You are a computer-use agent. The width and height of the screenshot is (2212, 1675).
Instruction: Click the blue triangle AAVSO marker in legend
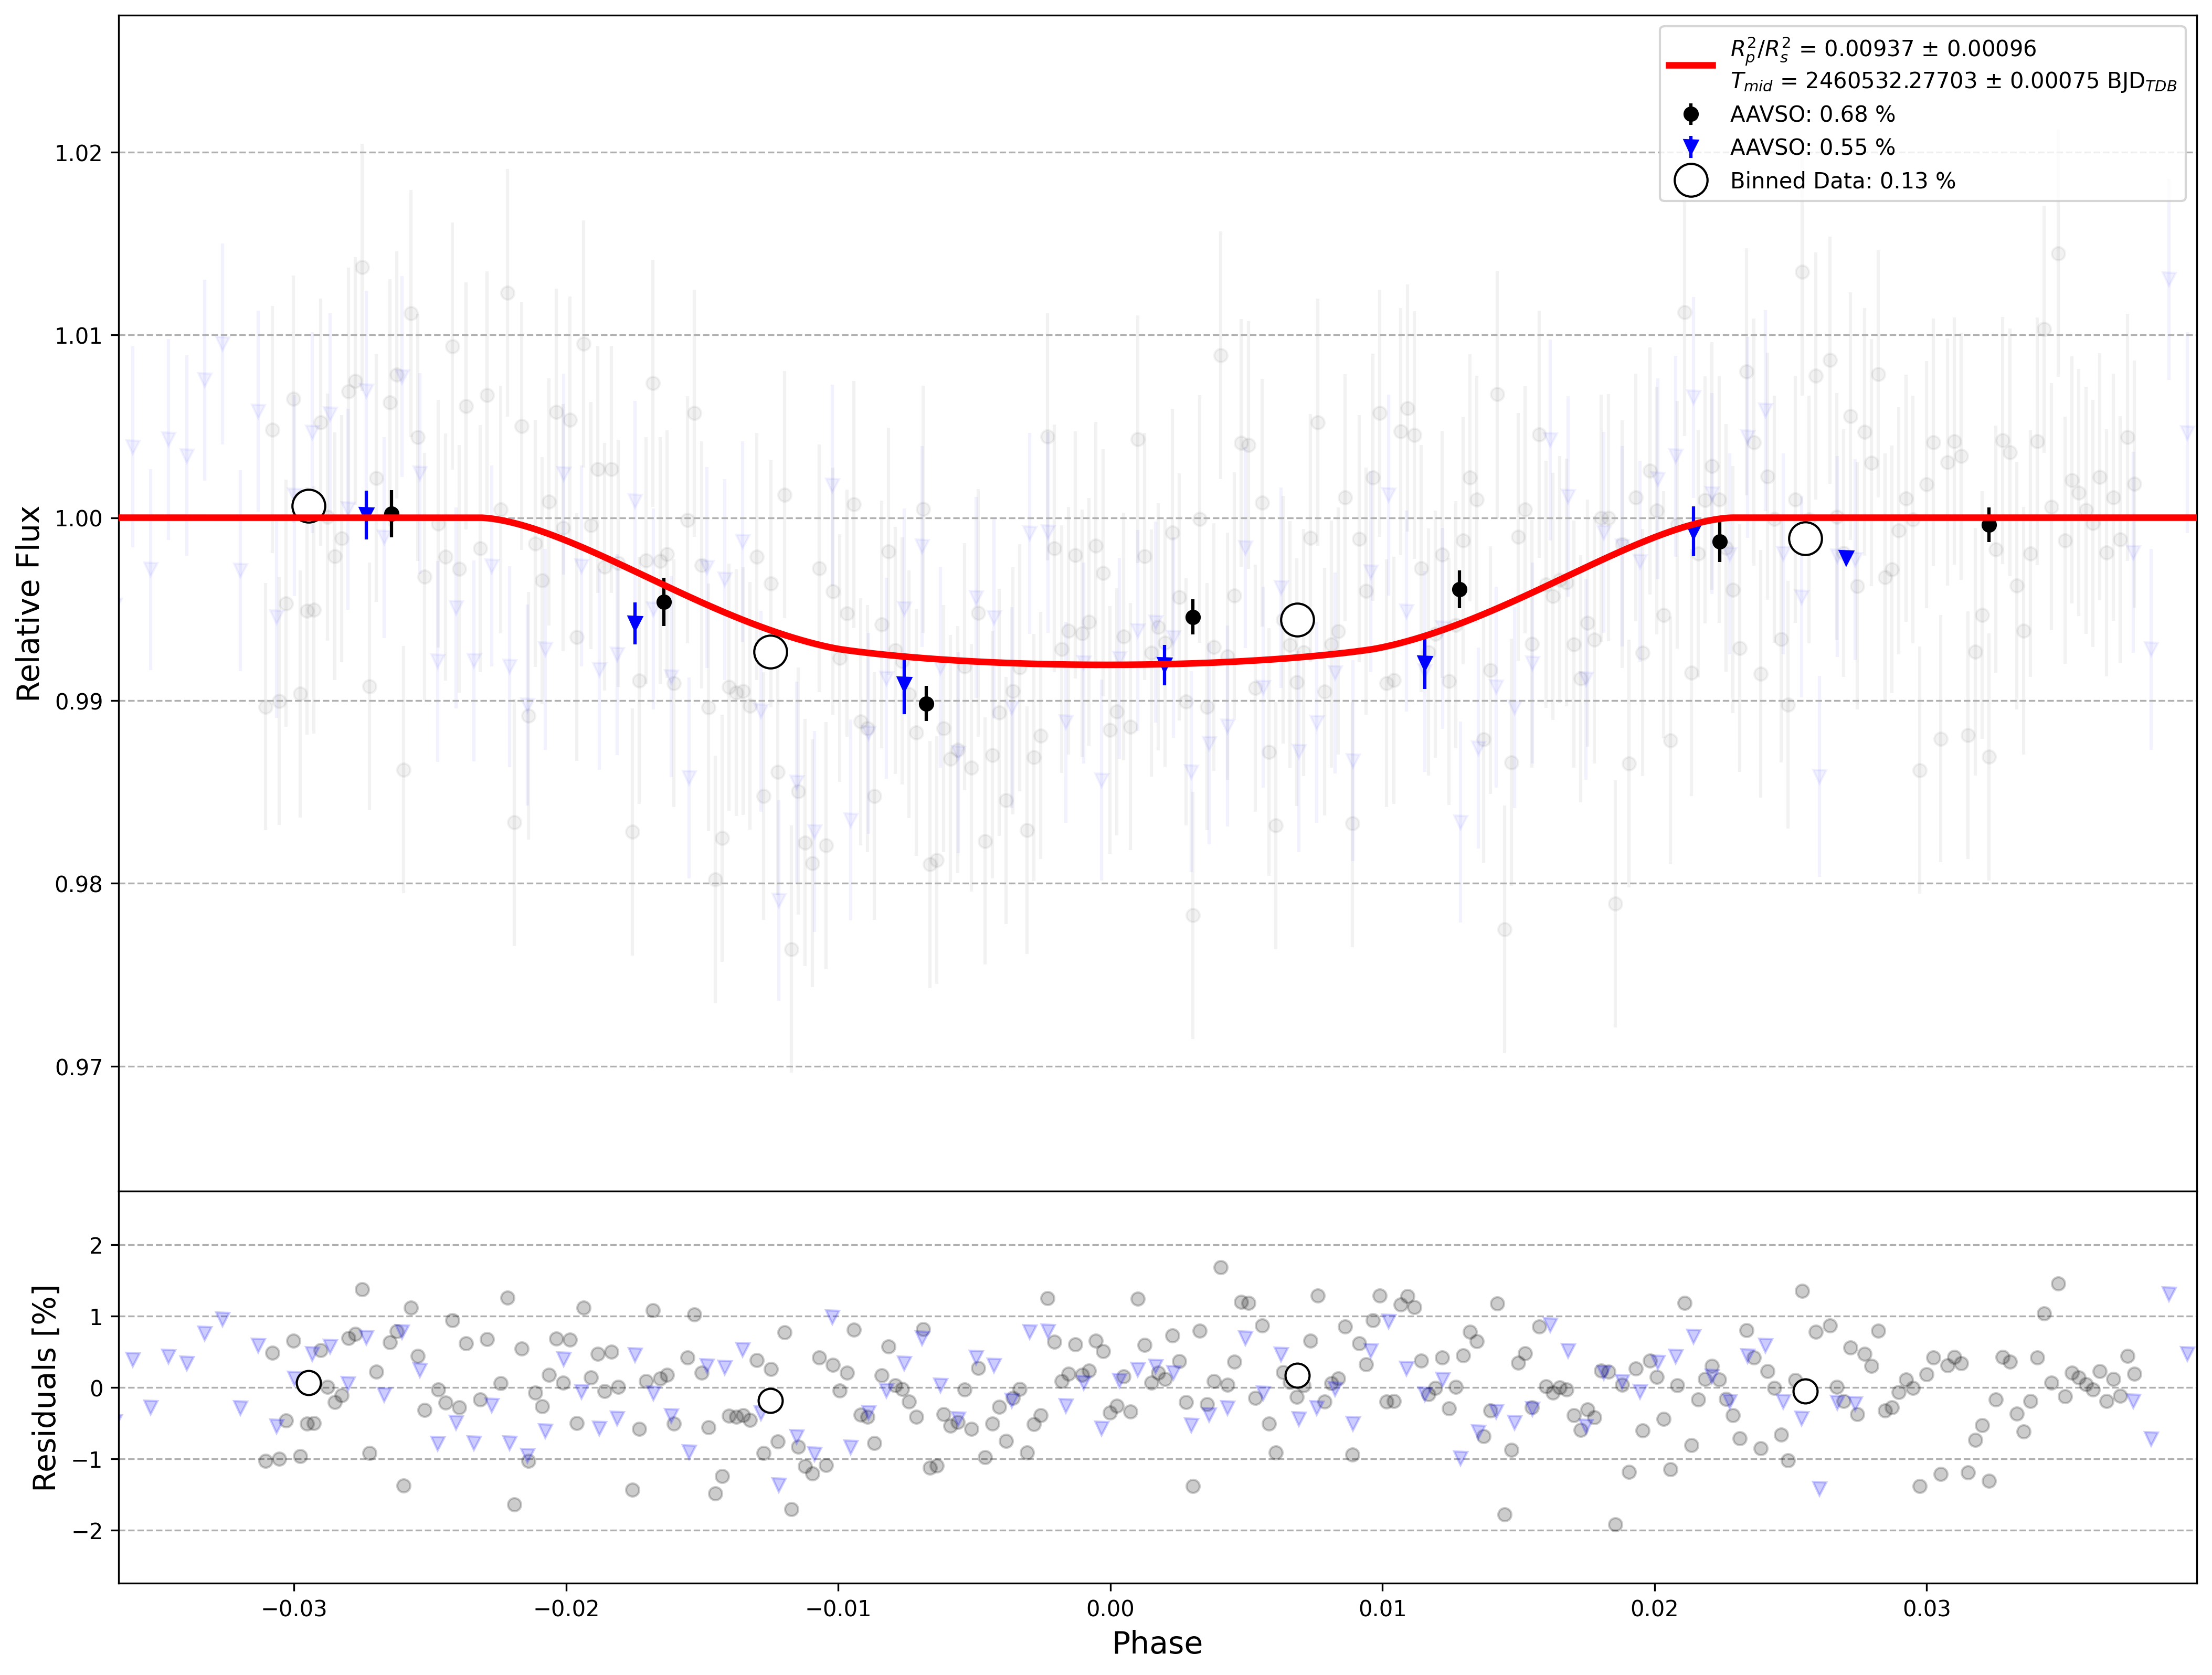[1691, 147]
